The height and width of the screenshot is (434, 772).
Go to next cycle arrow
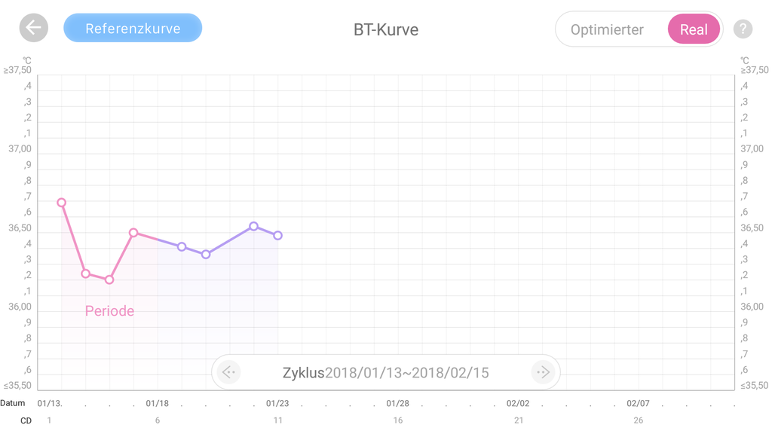[x=543, y=372]
